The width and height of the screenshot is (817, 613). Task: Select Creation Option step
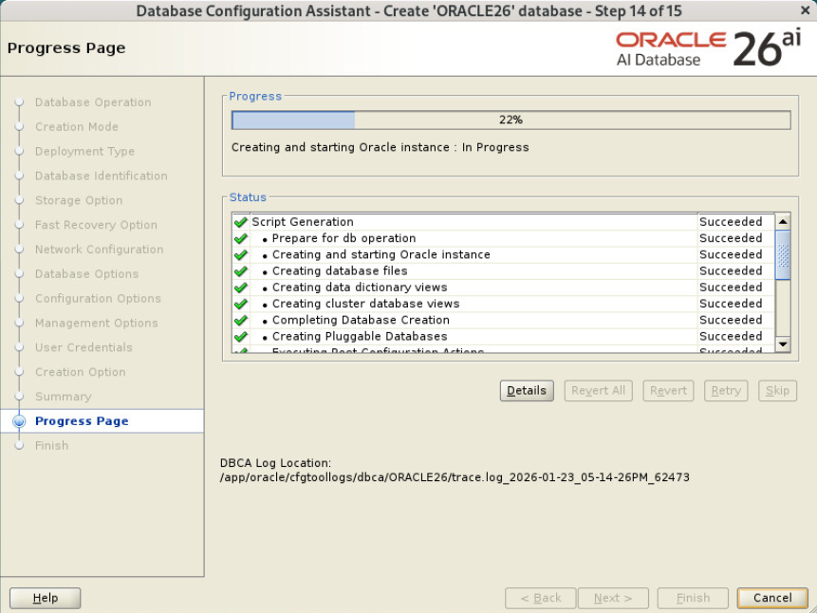[x=81, y=372]
